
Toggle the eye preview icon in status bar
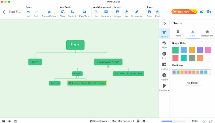point(144,121)
